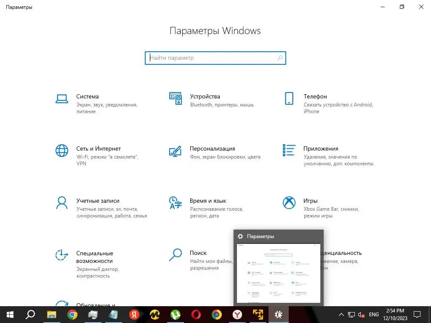Image resolution: width=431 pixels, height=323 pixels.
Task: Click the muted volume tray icon
Action: pyautogui.click(x=362, y=315)
